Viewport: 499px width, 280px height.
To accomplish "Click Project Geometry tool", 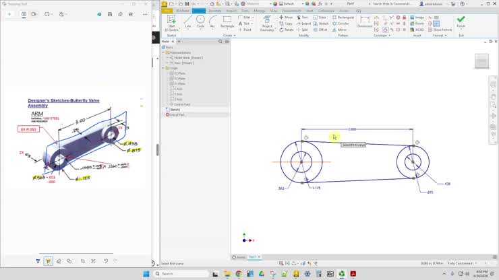I will pos(267,23).
